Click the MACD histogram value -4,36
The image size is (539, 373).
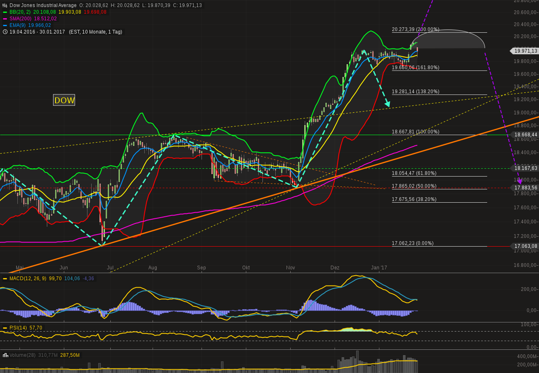[88, 279]
